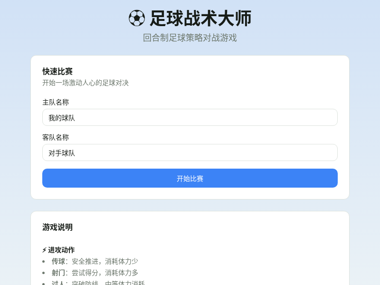380x285 pixels.
Task: Click the away team input showing 对手球队
Action: tap(190, 152)
